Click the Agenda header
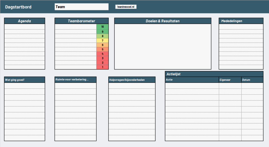The image size is (269, 147). [x=24, y=21]
